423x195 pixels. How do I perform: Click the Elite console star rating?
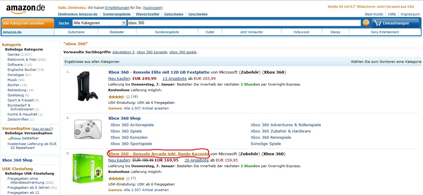116,97
